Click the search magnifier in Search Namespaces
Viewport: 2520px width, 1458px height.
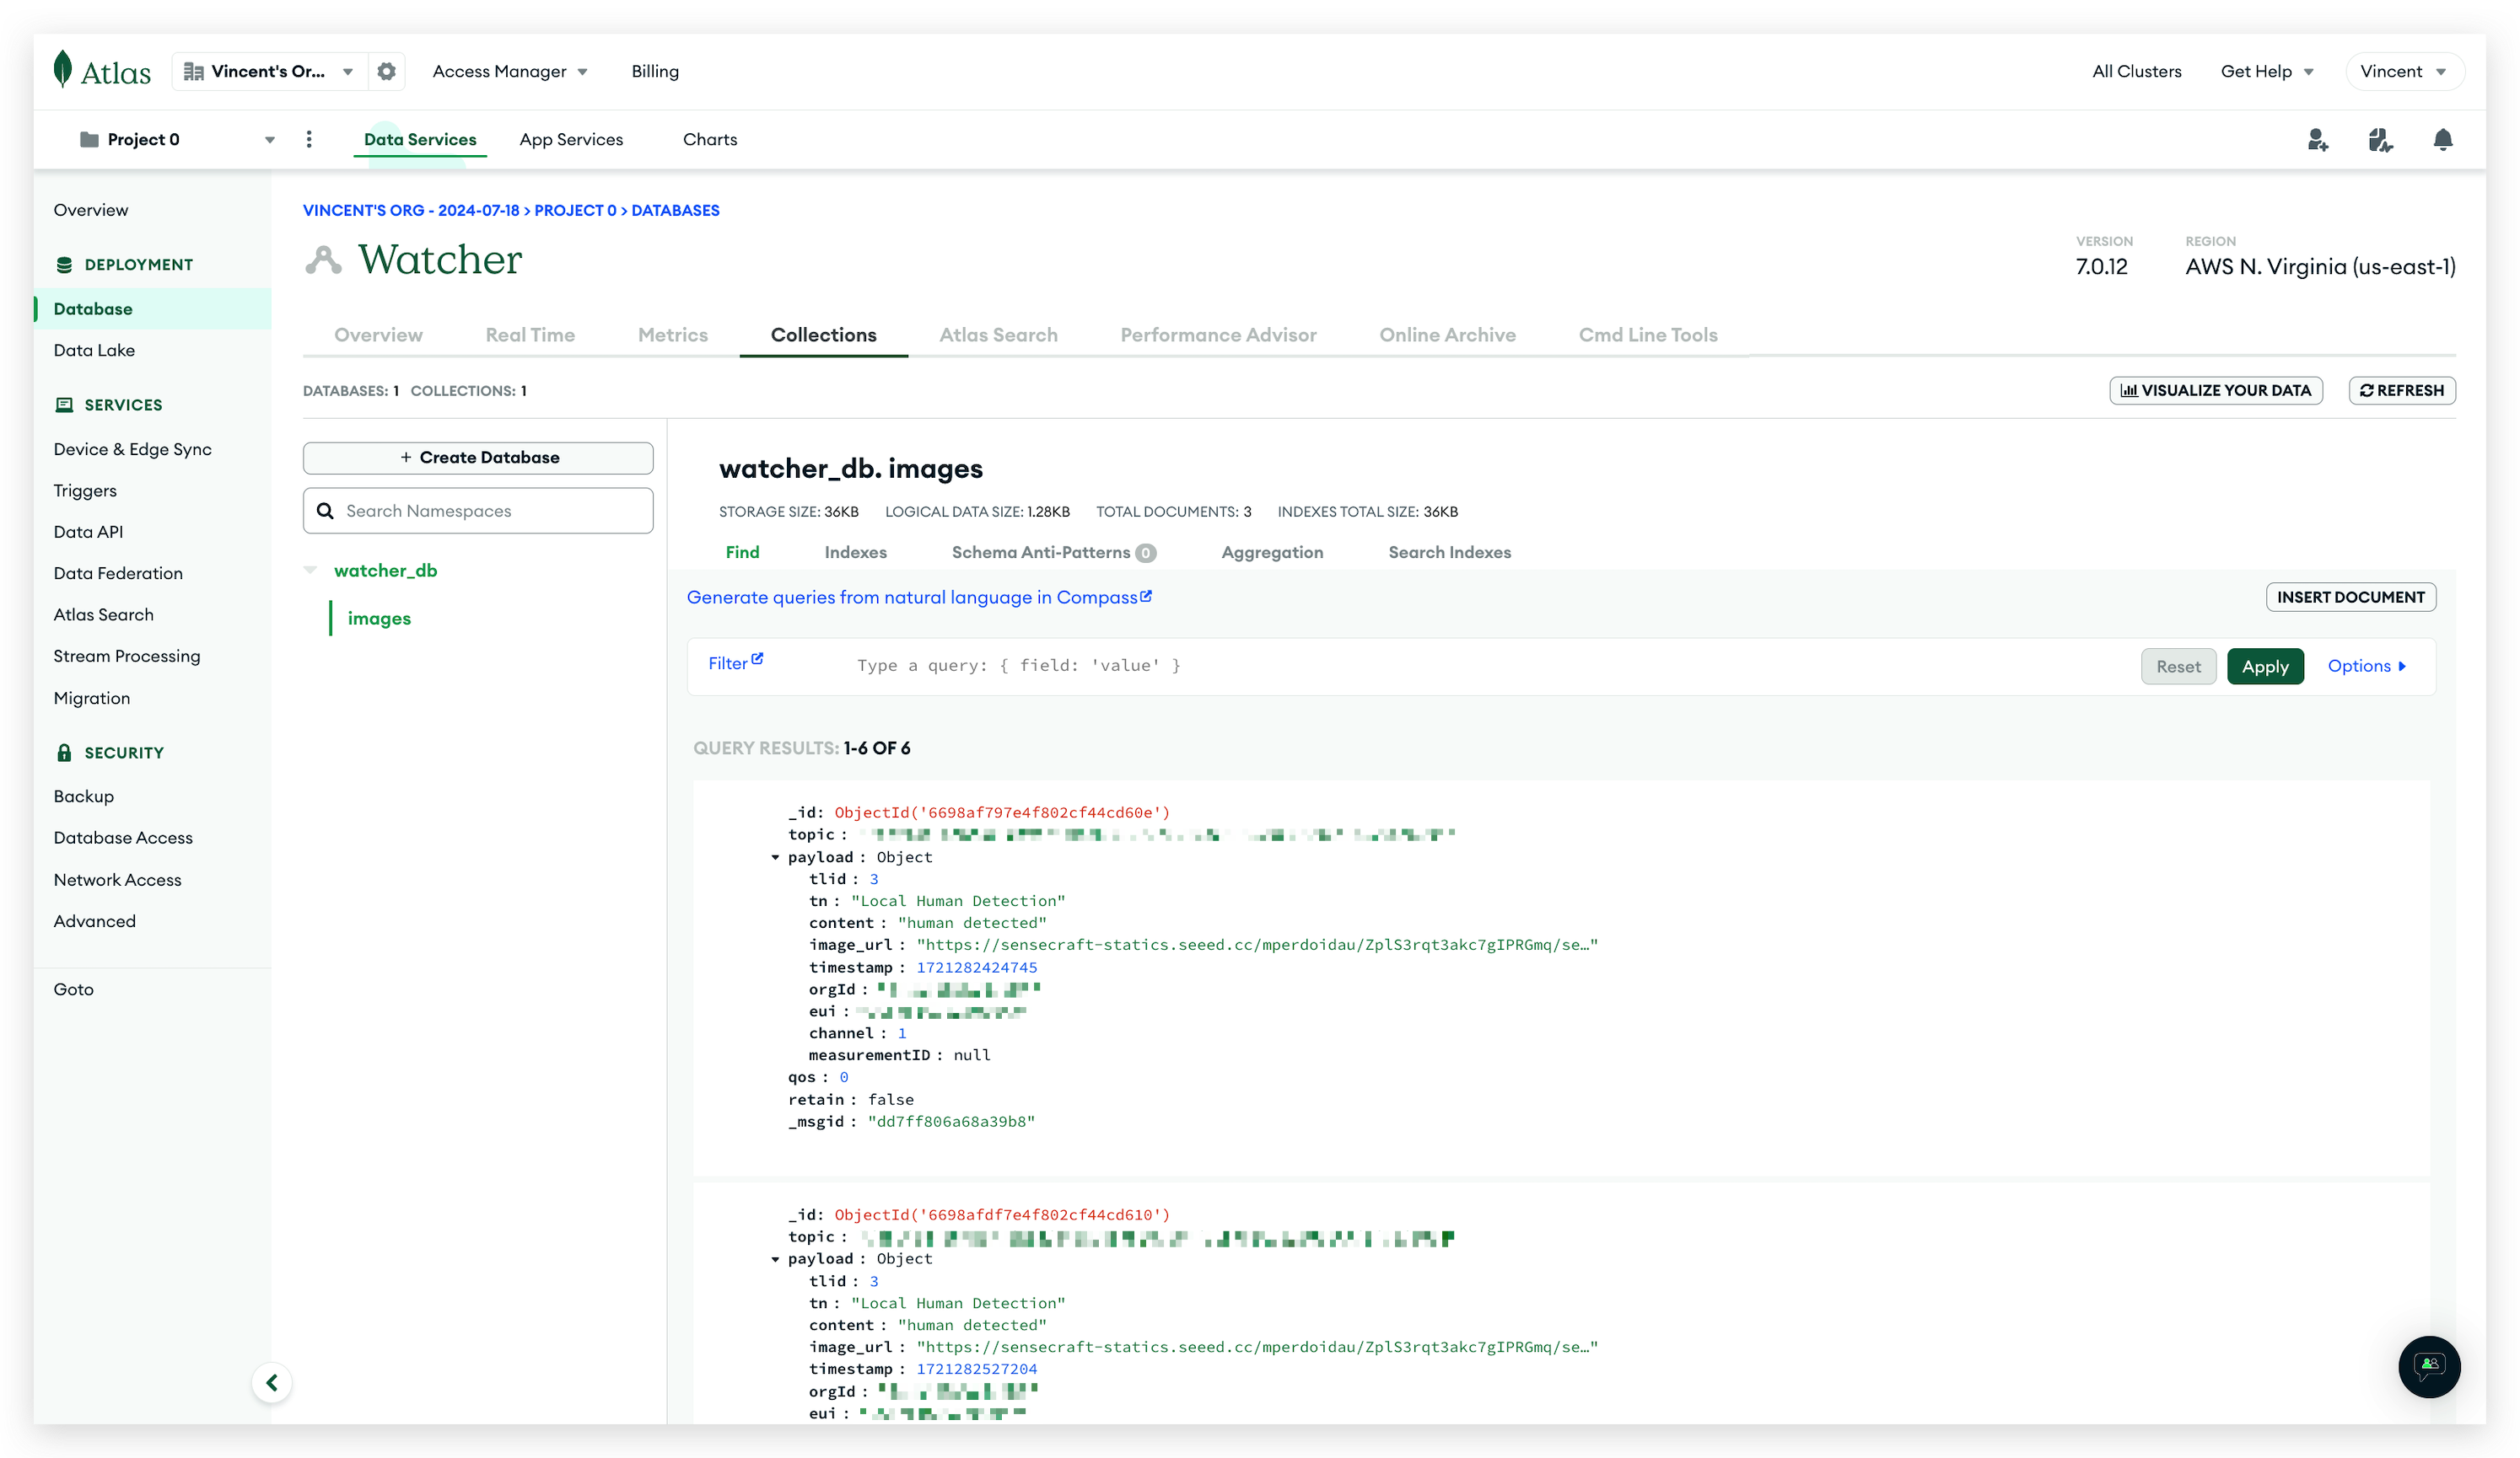tap(325, 511)
